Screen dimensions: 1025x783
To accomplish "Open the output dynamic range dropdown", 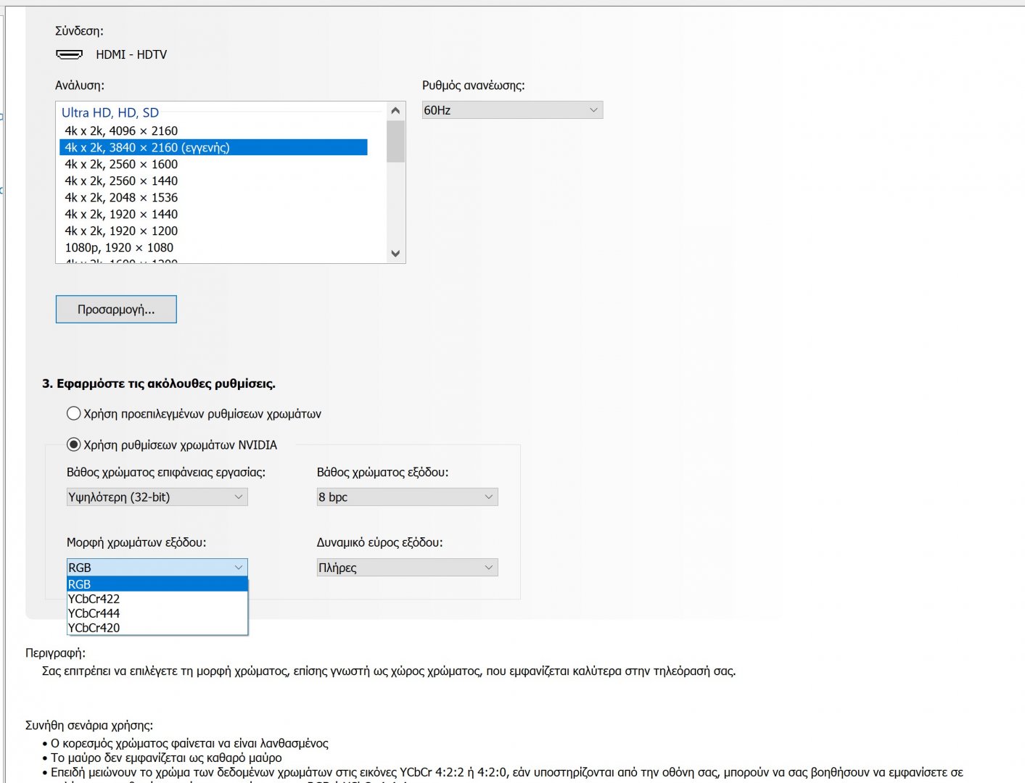I will click(407, 568).
